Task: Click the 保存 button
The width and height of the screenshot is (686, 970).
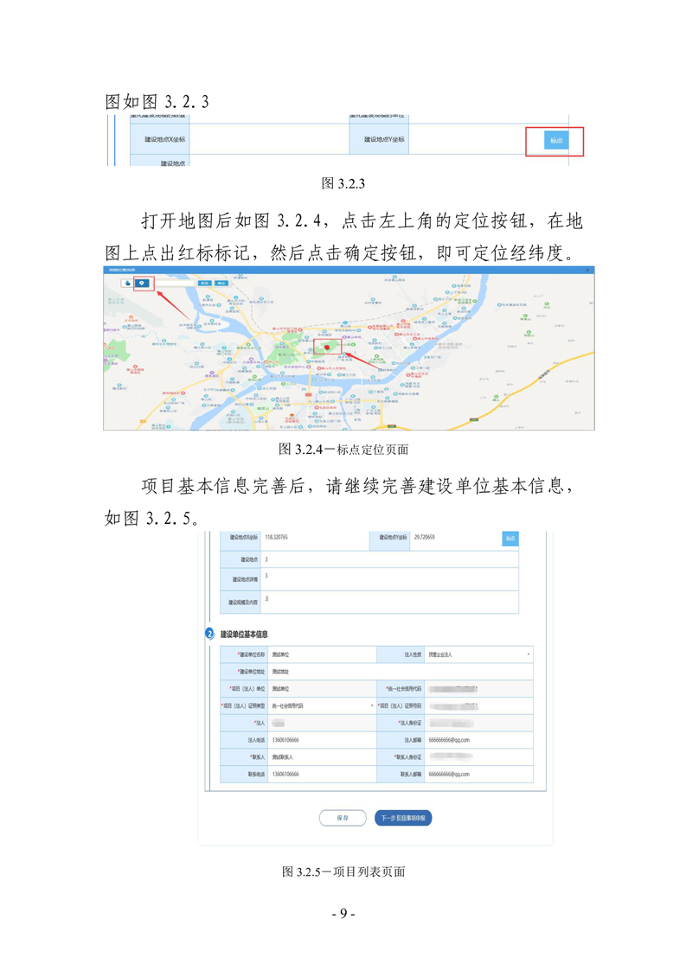Action: click(343, 818)
